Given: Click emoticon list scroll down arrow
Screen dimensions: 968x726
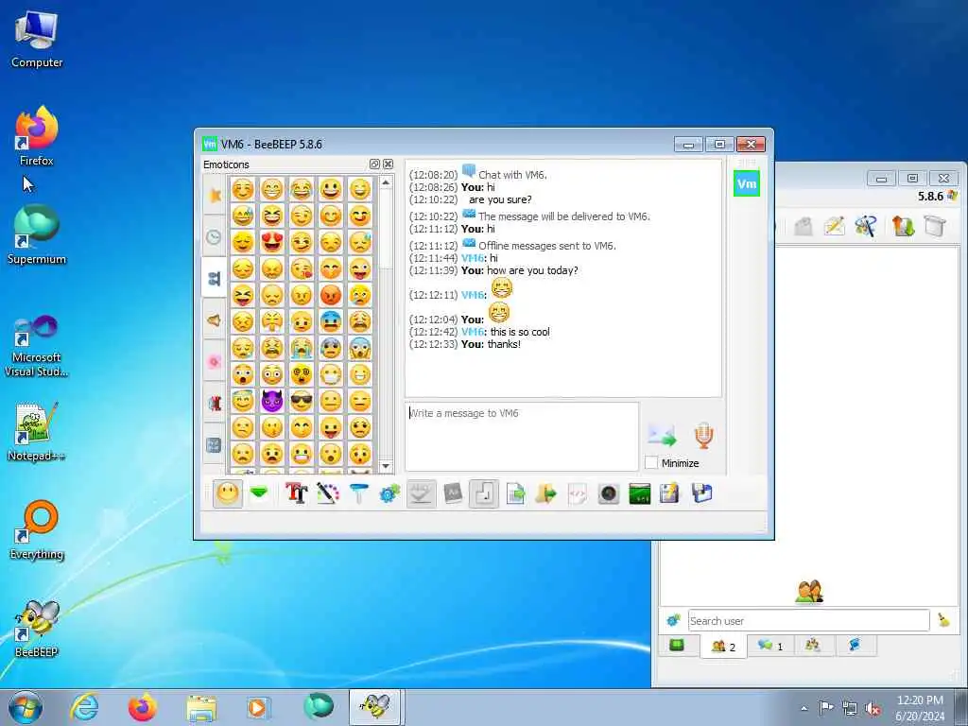Looking at the screenshot, I should (386, 466).
